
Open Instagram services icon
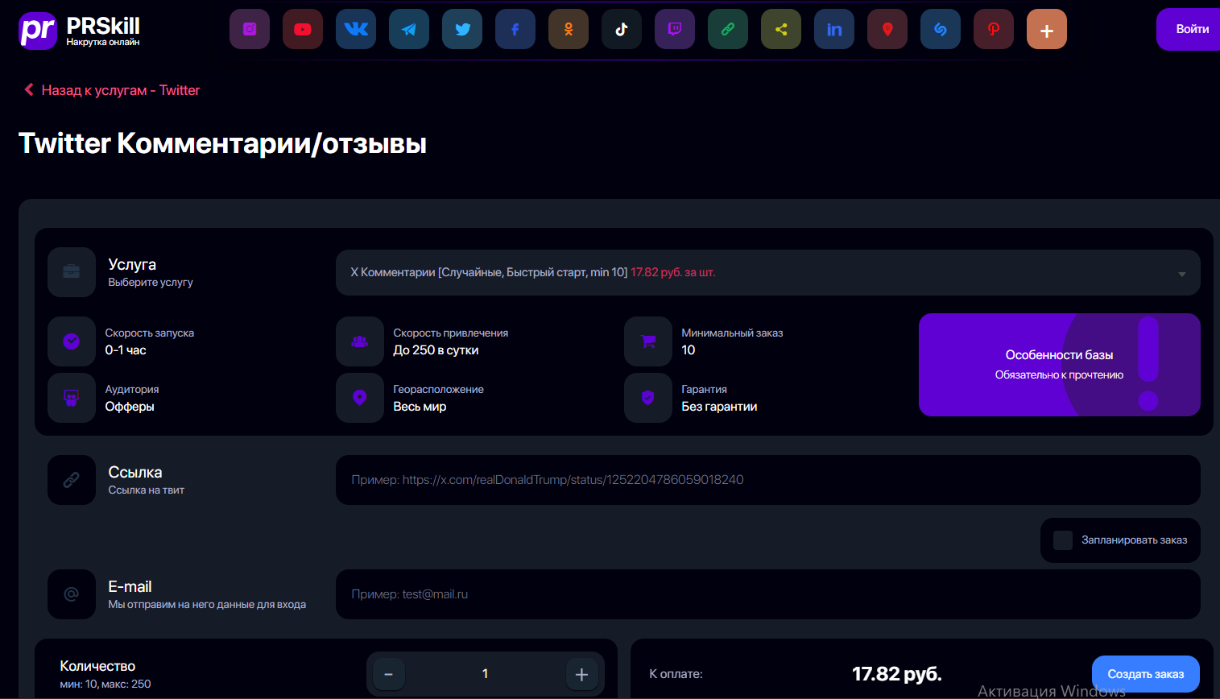[x=250, y=29]
